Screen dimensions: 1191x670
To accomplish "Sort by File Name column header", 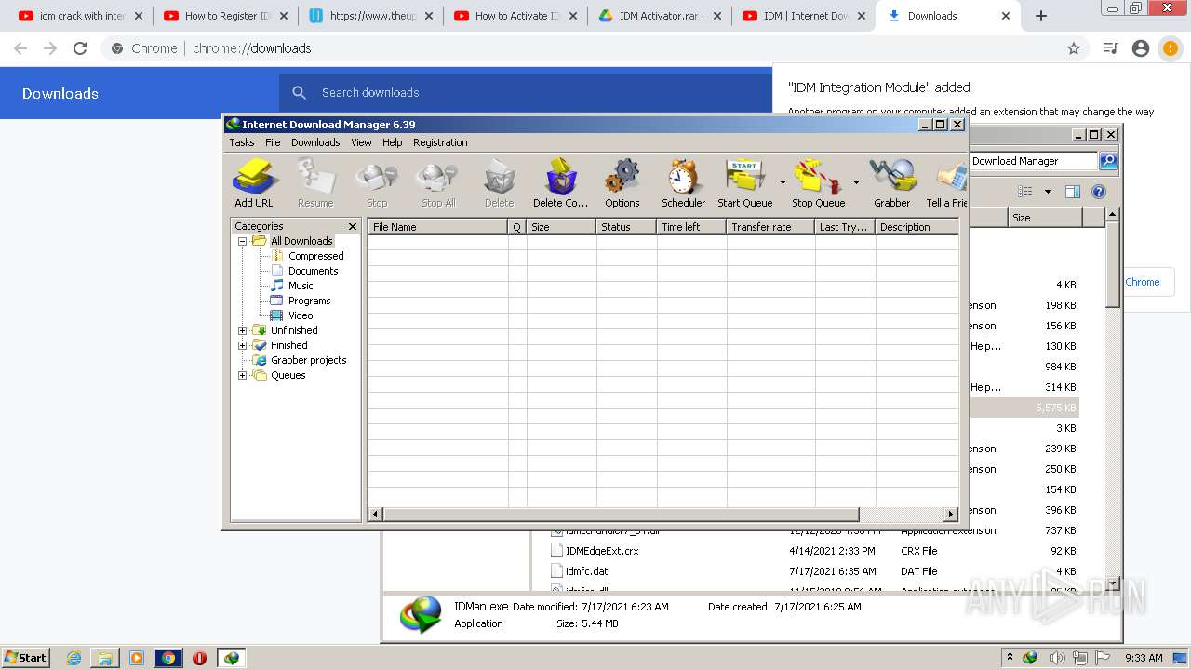I will 438,227.
